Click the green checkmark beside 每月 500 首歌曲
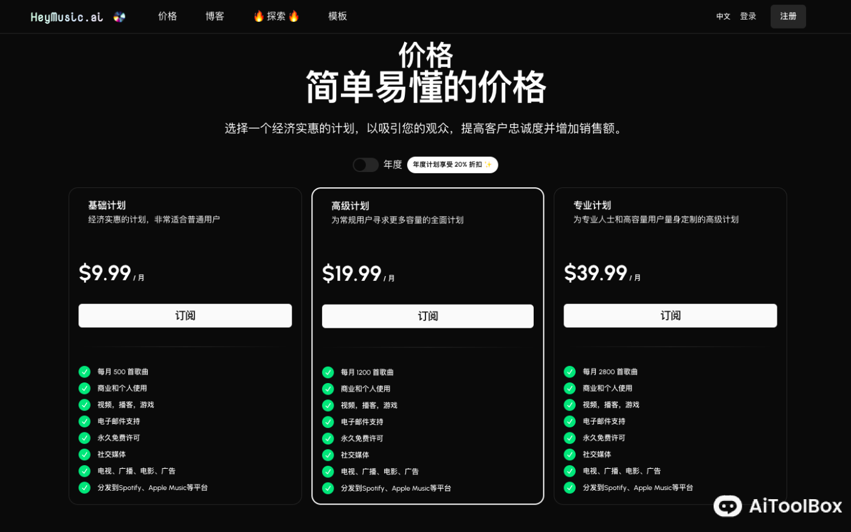Image resolution: width=851 pixels, height=532 pixels. (84, 371)
